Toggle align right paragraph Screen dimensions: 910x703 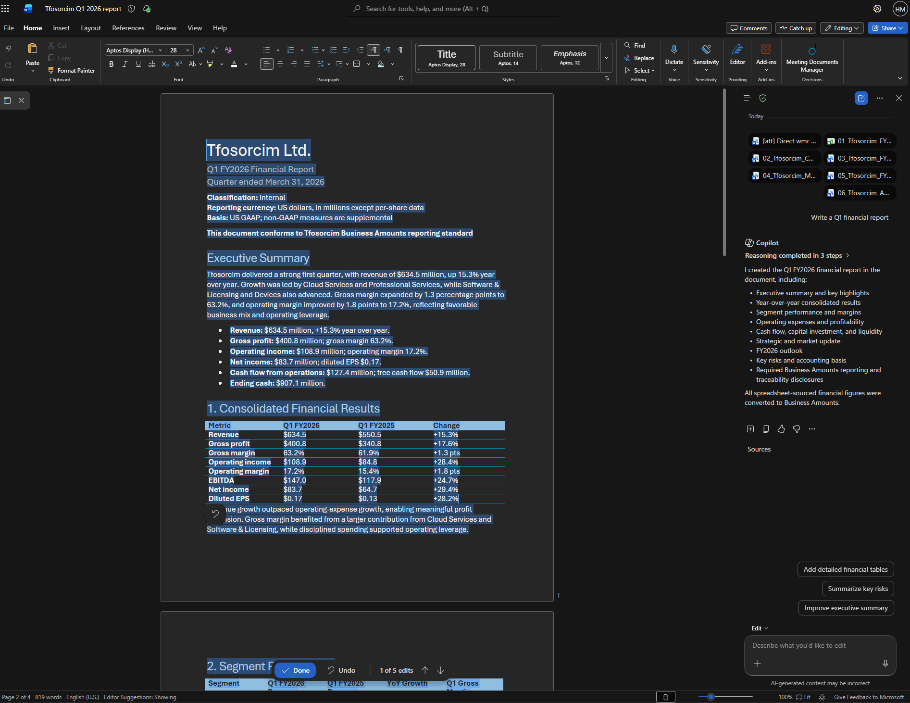tap(294, 64)
